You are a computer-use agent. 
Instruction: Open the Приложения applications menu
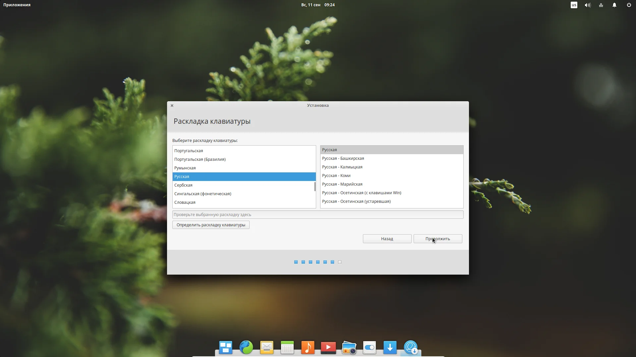click(x=17, y=5)
